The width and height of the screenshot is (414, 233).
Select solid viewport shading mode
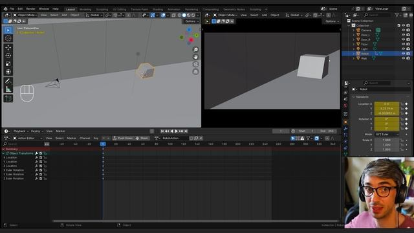coord(184,15)
